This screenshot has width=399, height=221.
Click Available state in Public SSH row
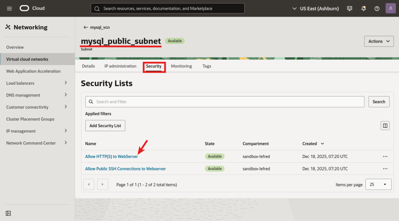pyautogui.click(x=215, y=169)
